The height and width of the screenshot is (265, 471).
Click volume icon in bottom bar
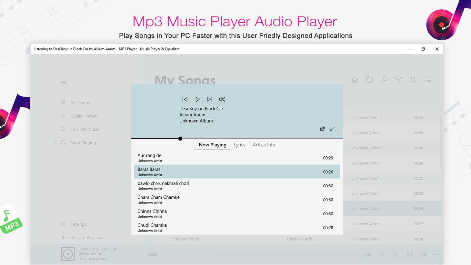click(x=423, y=254)
